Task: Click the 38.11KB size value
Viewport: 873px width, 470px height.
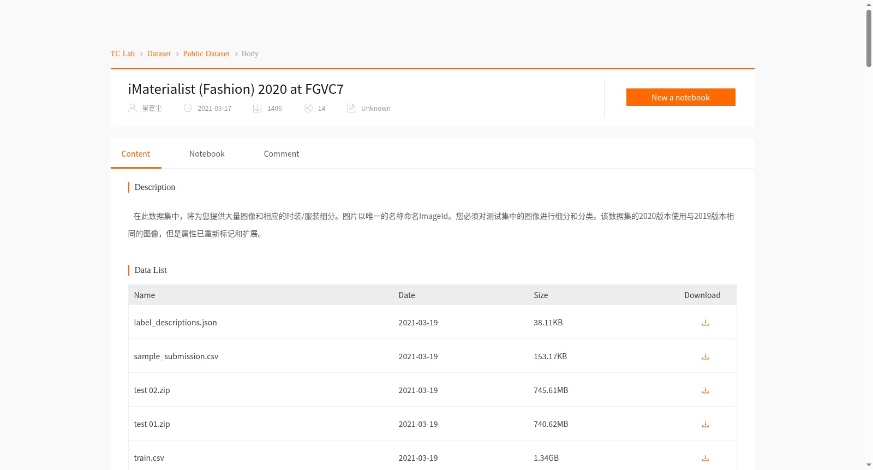Action: [548, 323]
